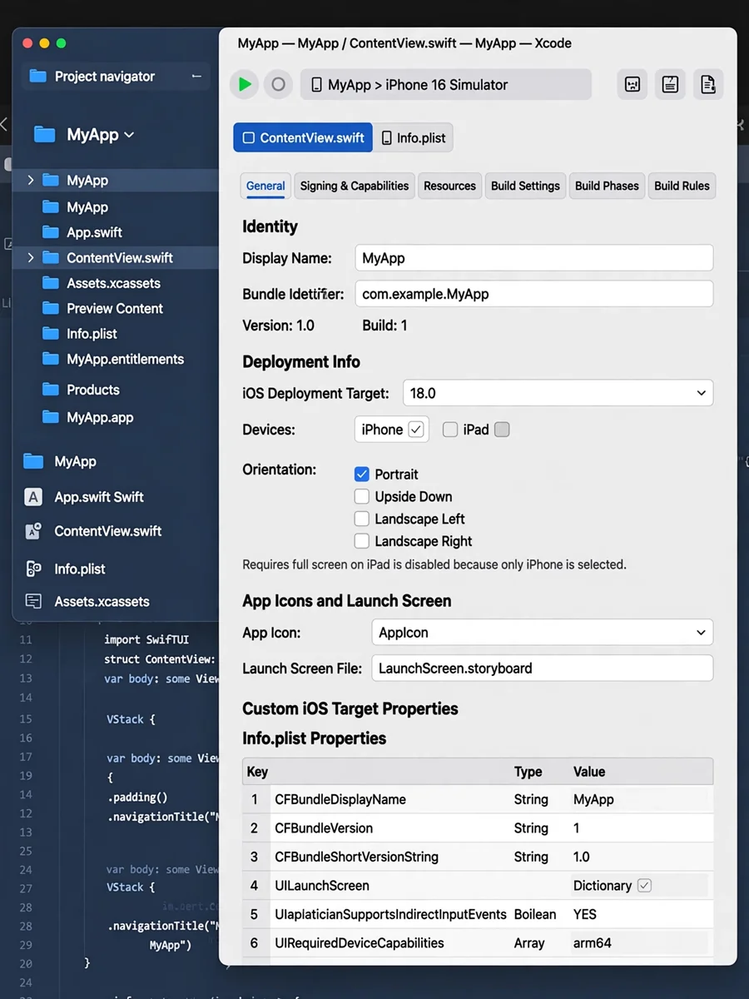This screenshot has height=999, width=749.
Task: Switch to the Build Phases tab
Action: click(607, 186)
